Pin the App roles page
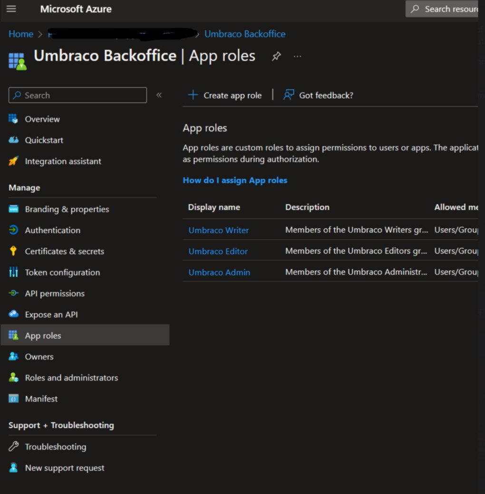This screenshot has width=485, height=494. point(276,56)
